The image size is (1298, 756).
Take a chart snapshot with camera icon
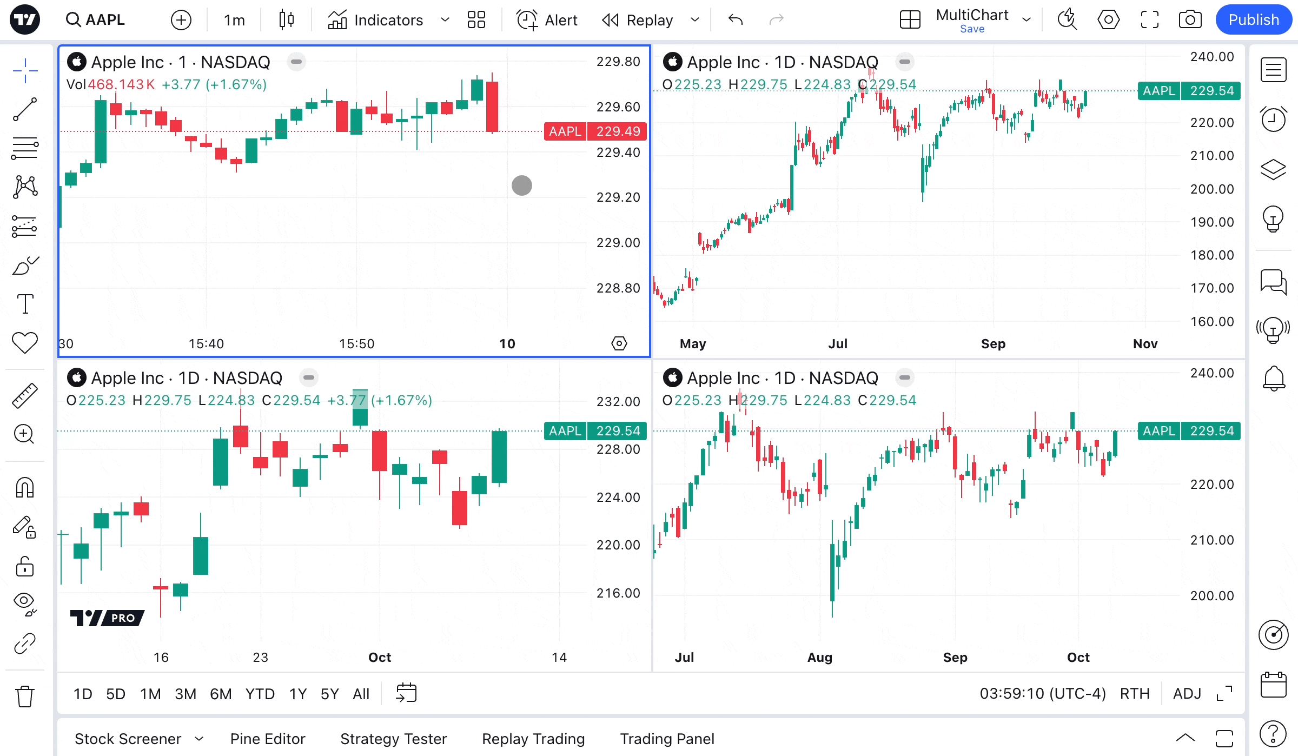click(1190, 20)
